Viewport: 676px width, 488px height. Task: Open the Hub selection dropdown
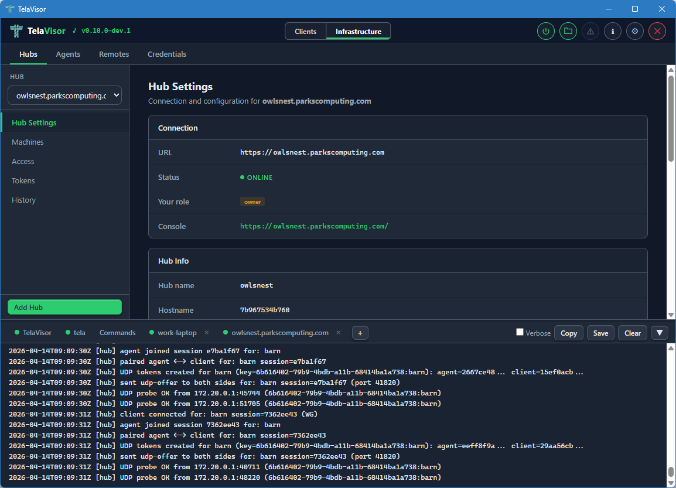pyautogui.click(x=64, y=95)
